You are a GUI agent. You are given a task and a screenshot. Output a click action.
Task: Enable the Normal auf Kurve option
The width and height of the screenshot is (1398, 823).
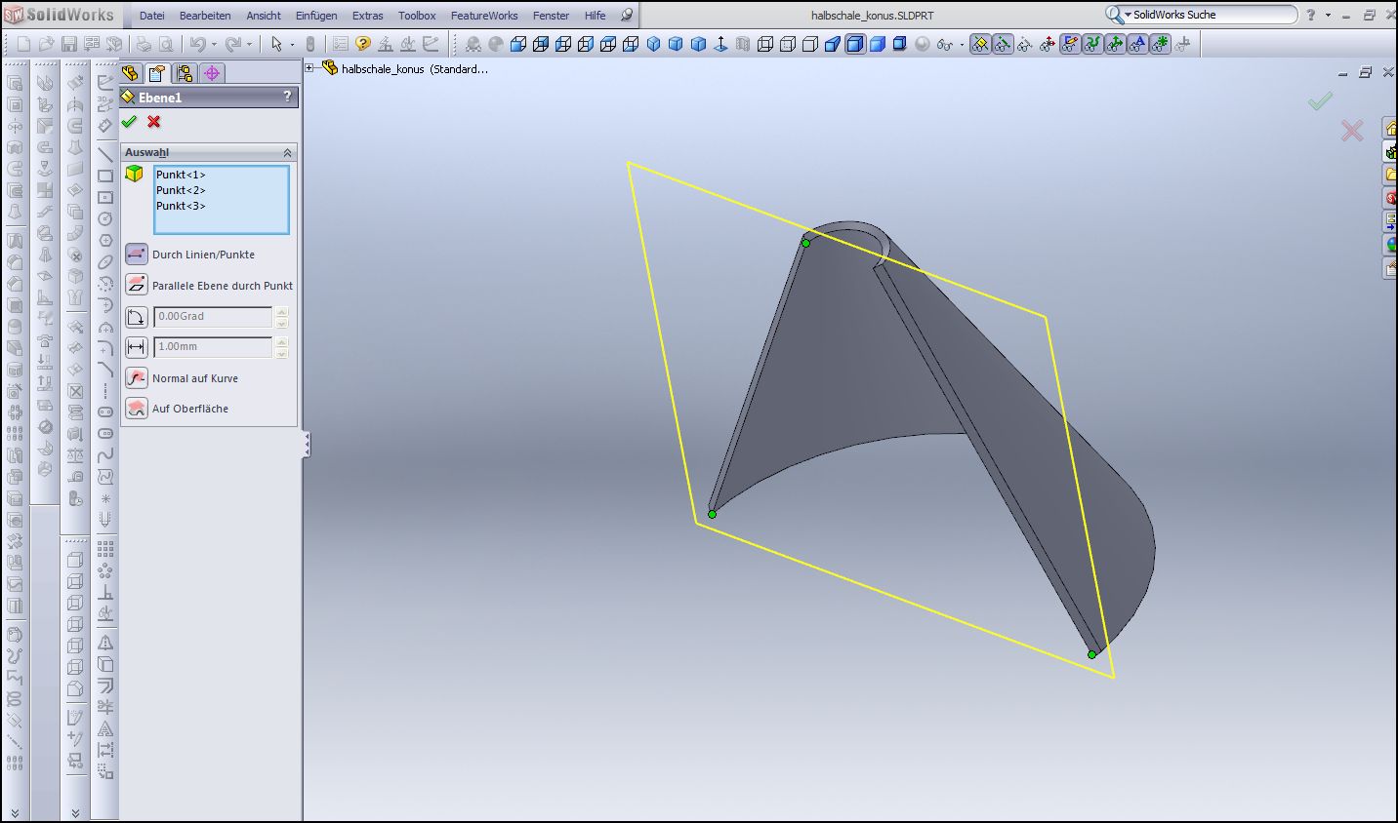pyautogui.click(x=137, y=378)
